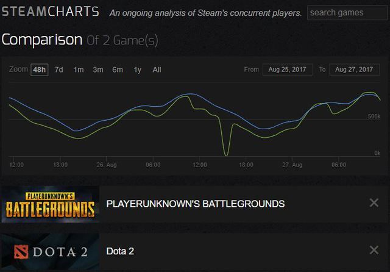Image resolution: width=390 pixels, height=272 pixels.
Task: Click the SteamCharts logo
Action: (x=50, y=12)
